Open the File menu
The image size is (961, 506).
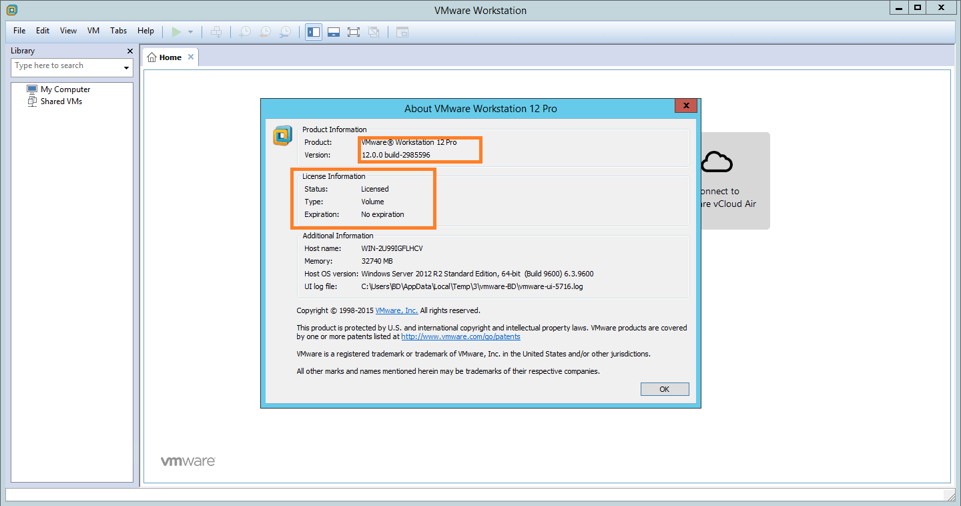[19, 31]
